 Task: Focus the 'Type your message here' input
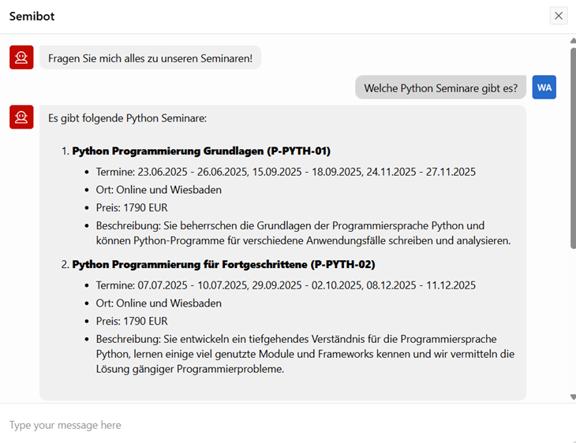(286, 425)
